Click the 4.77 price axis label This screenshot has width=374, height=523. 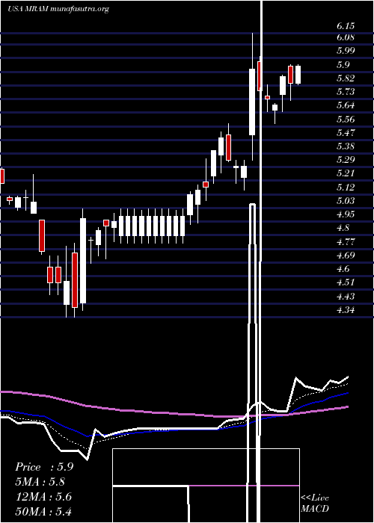pos(346,241)
